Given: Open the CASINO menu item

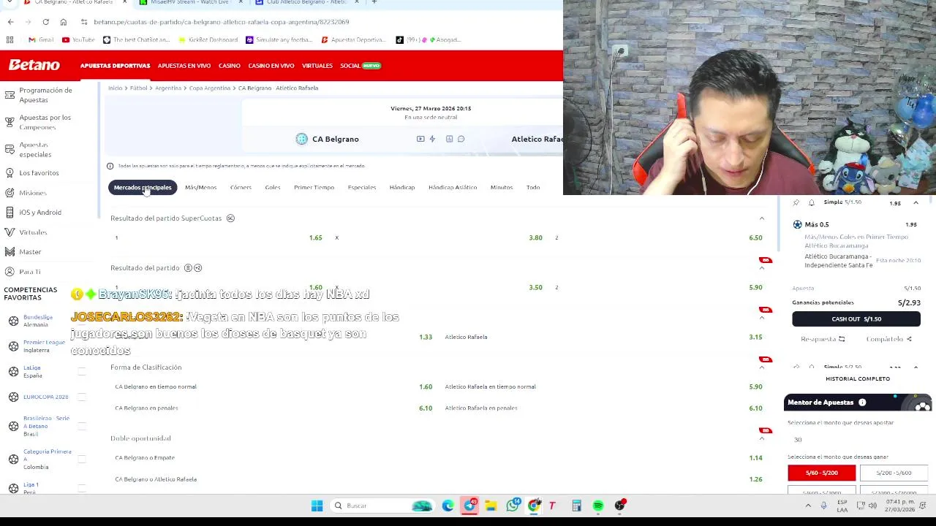Looking at the screenshot, I should (x=229, y=66).
